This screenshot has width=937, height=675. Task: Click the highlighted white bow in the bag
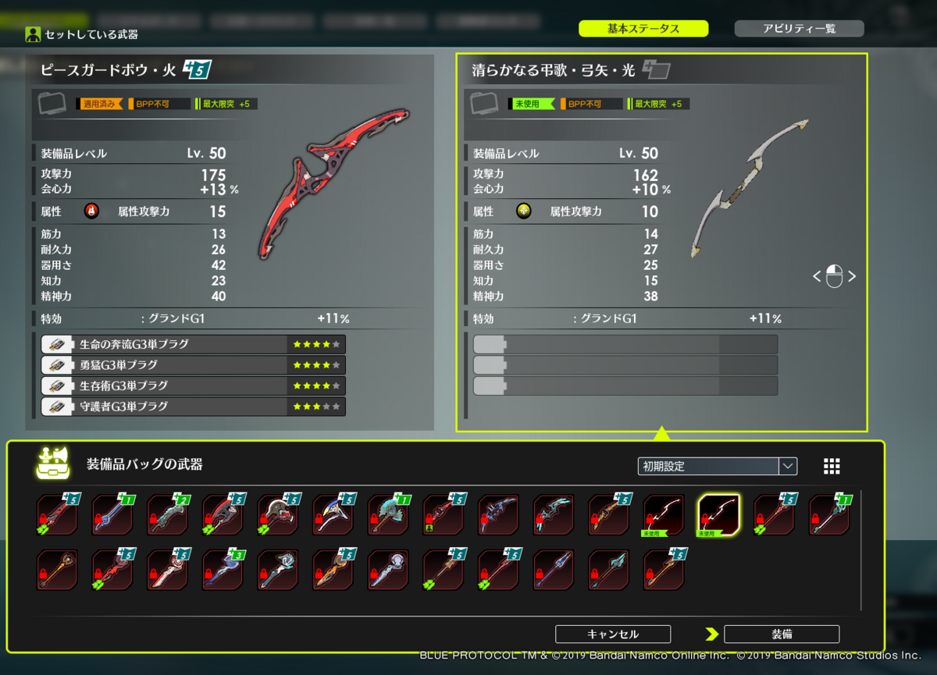pyautogui.click(x=719, y=515)
